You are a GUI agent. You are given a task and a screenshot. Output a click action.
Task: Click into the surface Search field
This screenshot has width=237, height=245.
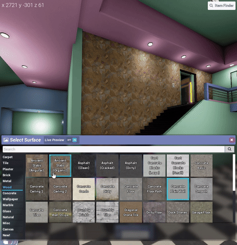click(x=114, y=149)
